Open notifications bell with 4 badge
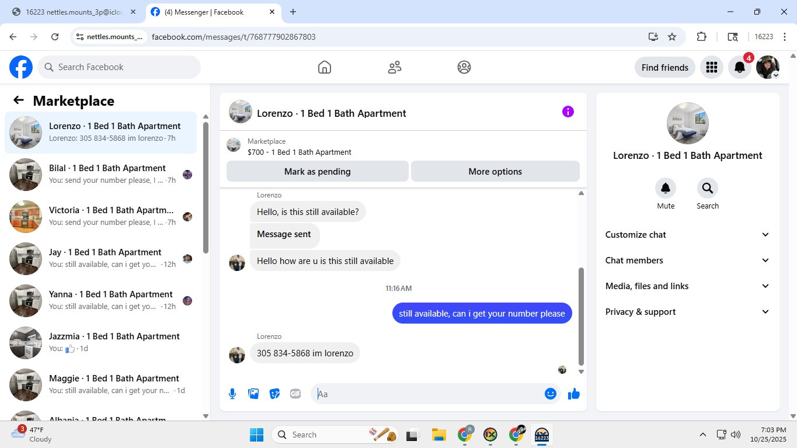The height and width of the screenshot is (448, 797). 740,67
